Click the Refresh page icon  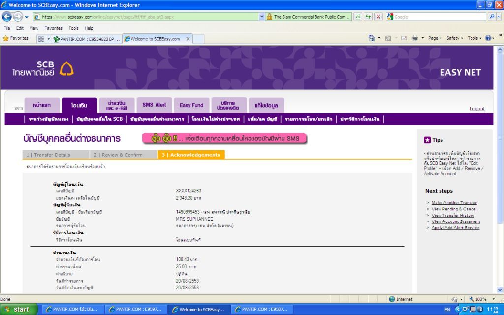[368, 17]
